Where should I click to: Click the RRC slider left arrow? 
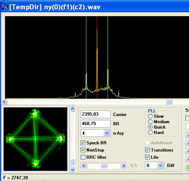(84, 166)
